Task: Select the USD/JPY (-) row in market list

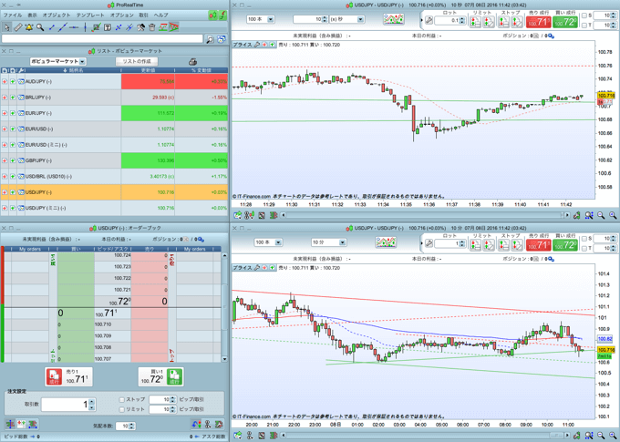Action: tap(114, 192)
